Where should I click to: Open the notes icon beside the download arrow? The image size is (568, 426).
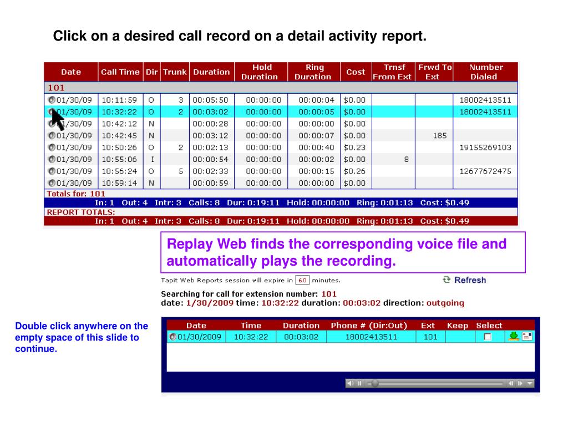point(527,337)
